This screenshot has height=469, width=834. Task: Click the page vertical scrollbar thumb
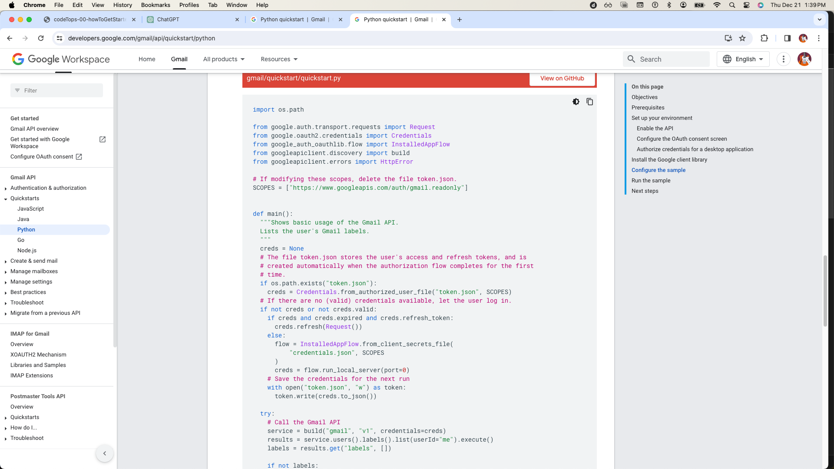(x=825, y=291)
